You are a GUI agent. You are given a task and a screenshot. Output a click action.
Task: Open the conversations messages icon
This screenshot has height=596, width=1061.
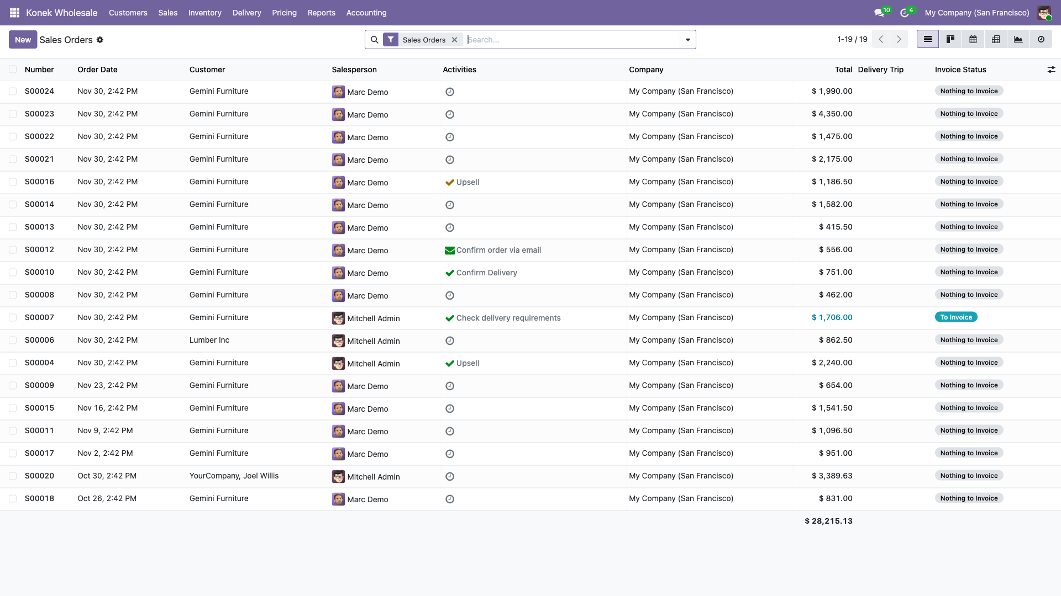(x=879, y=13)
